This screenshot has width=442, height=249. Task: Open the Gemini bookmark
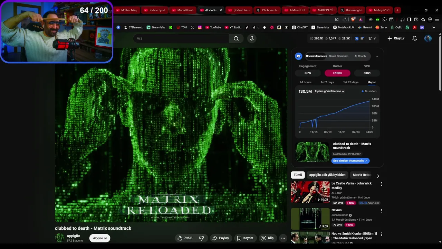365,27
